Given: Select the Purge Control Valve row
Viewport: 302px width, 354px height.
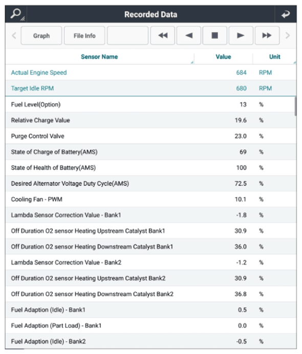Looking at the screenshot, I should pyautogui.click(x=150, y=136).
